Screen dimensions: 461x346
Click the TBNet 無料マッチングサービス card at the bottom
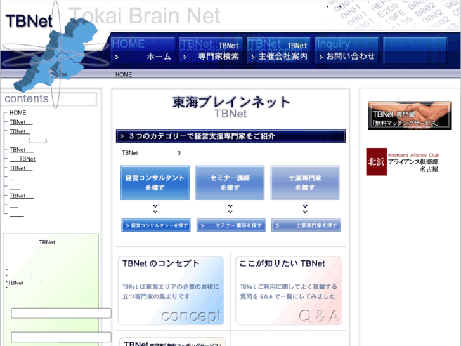pos(172,342)
